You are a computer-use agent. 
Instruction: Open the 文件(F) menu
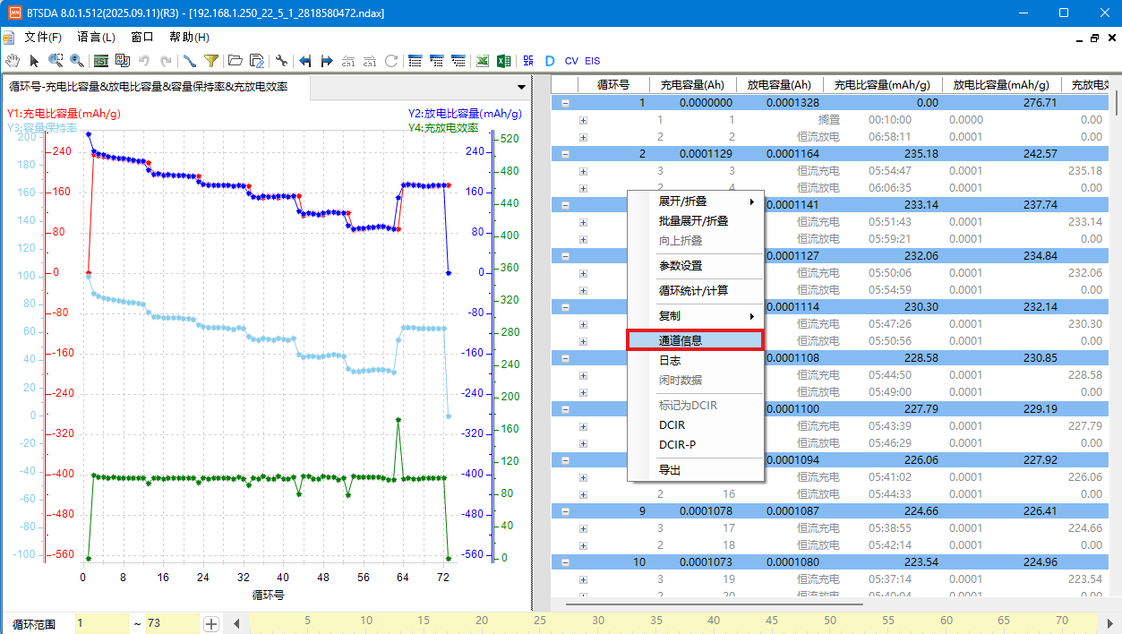tap(43, 38)
